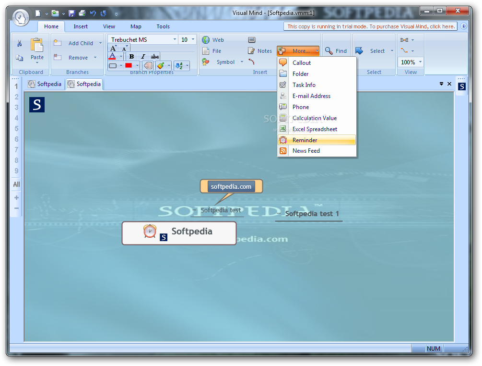Switch to the Map ribbon tab
482x366 pixels.
136,26
